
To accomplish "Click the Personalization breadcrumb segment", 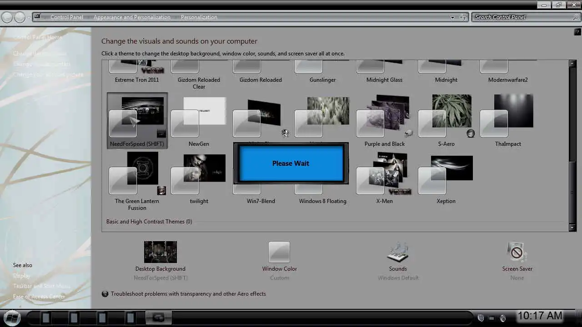I will click(x=199, y=17).
